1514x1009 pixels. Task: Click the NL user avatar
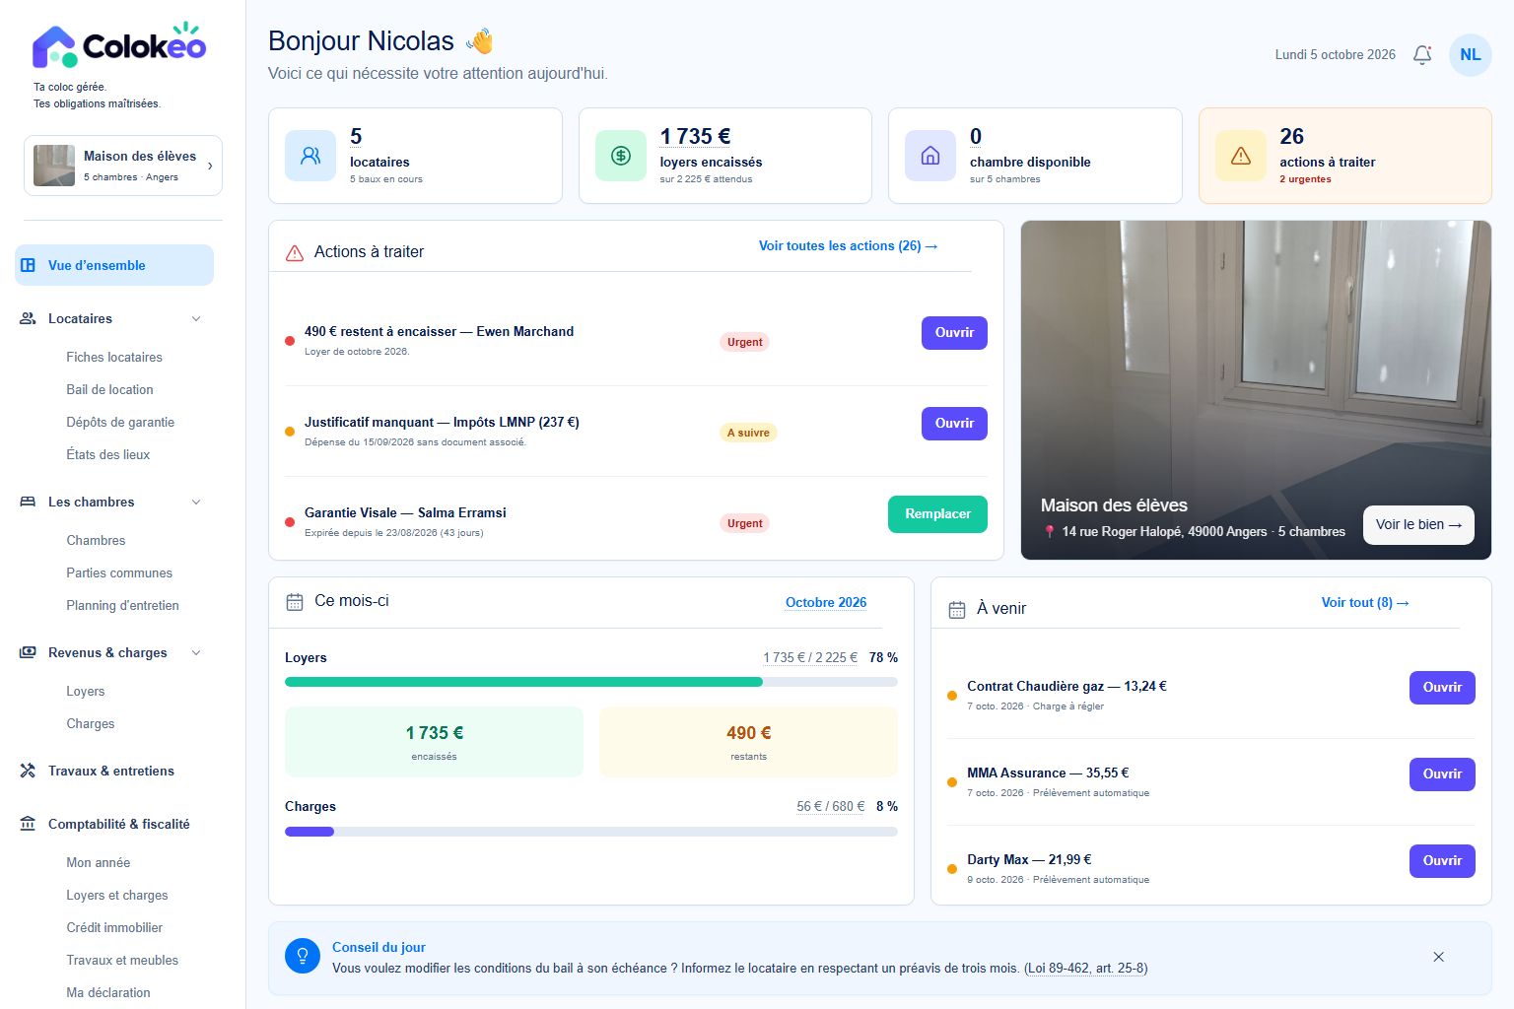[x=1470, y=55]
